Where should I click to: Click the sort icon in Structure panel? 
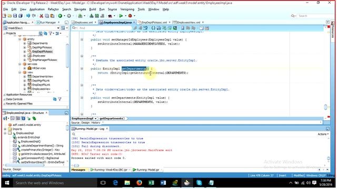[x=6, y=118]
